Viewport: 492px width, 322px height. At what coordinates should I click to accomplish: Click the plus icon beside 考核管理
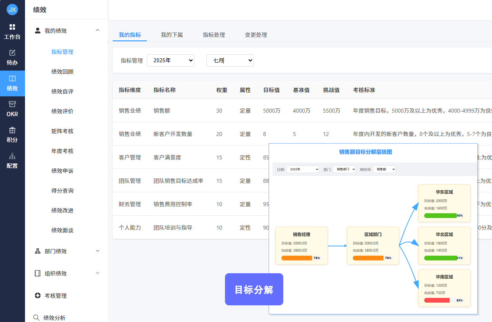[x=38, y=295]
